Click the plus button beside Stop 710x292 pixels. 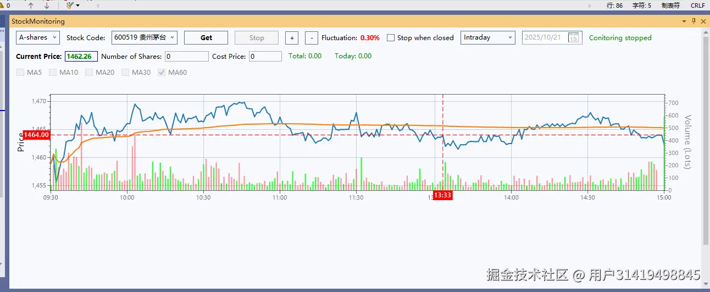[x=292, y=37]
